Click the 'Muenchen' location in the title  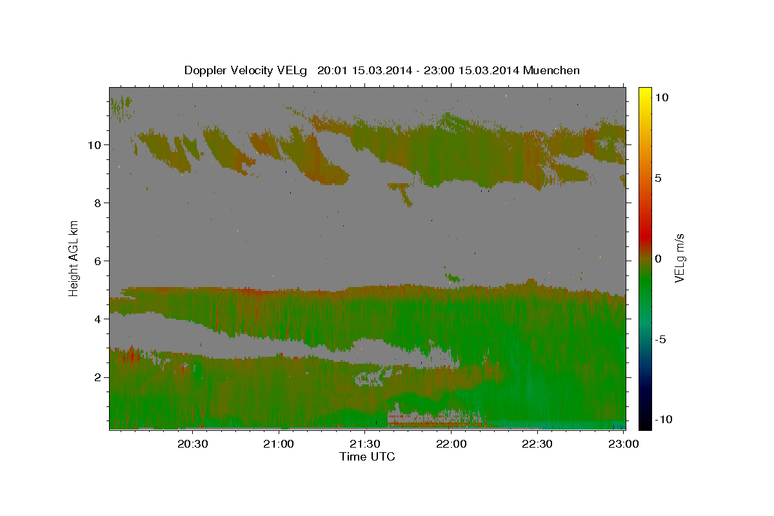(x=551, y=70)
